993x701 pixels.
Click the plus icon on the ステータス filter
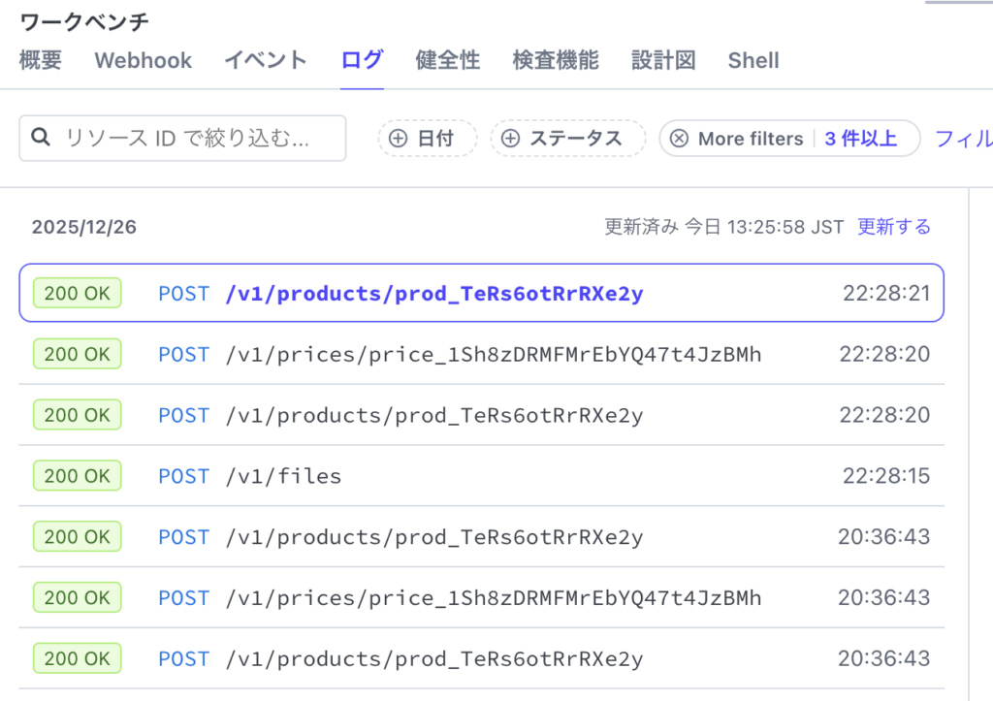[x=512, y=138]
